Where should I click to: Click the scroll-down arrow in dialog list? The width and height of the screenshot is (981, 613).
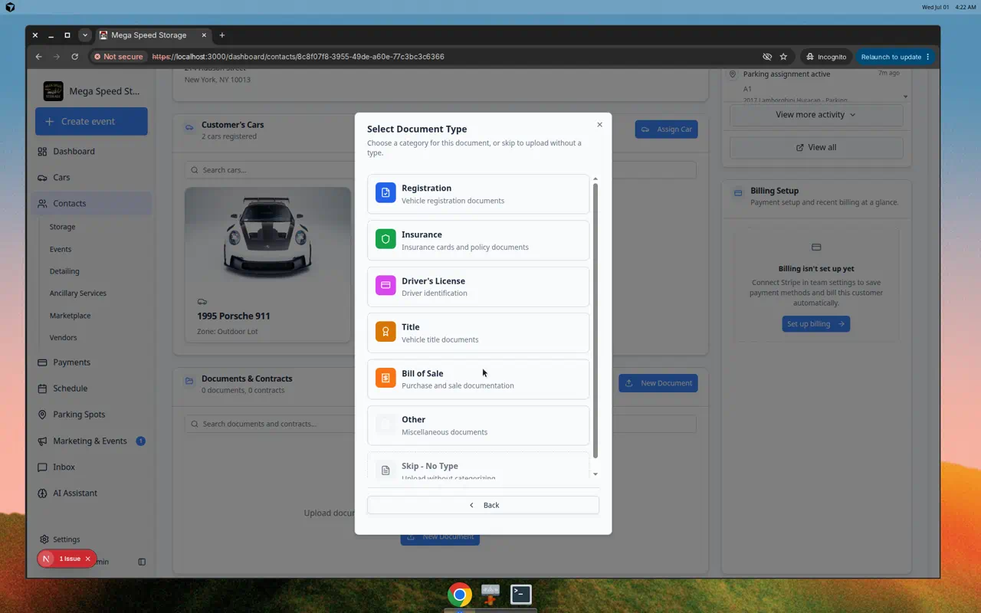pyautogui.click(x=595, y=474)
